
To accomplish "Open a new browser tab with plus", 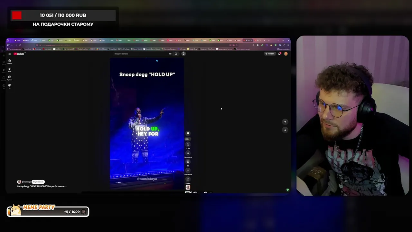I will (264, 40).
